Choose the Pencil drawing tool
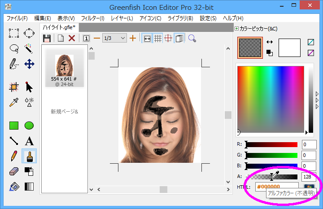This screenshot has height=209, width=323. [x=14, y=156]
